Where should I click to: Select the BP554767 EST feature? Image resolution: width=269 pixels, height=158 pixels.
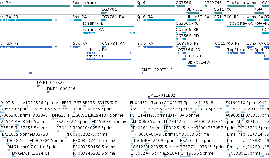coord(64,106)
